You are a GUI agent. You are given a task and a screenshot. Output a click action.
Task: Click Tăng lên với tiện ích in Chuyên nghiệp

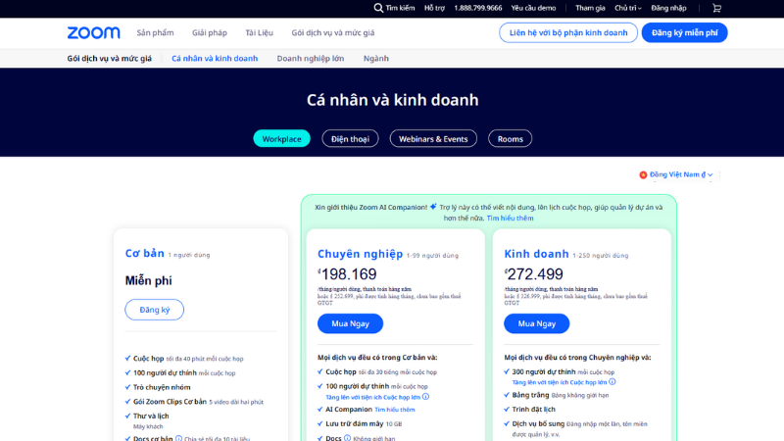point(373,397)
